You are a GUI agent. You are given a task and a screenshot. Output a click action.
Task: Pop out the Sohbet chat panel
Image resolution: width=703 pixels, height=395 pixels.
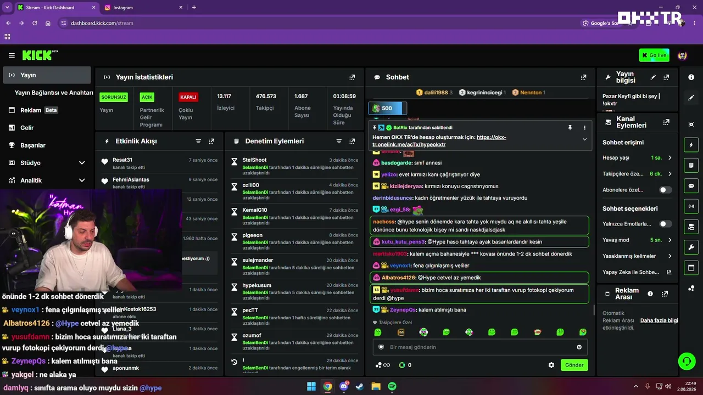[x=583, y=77]
